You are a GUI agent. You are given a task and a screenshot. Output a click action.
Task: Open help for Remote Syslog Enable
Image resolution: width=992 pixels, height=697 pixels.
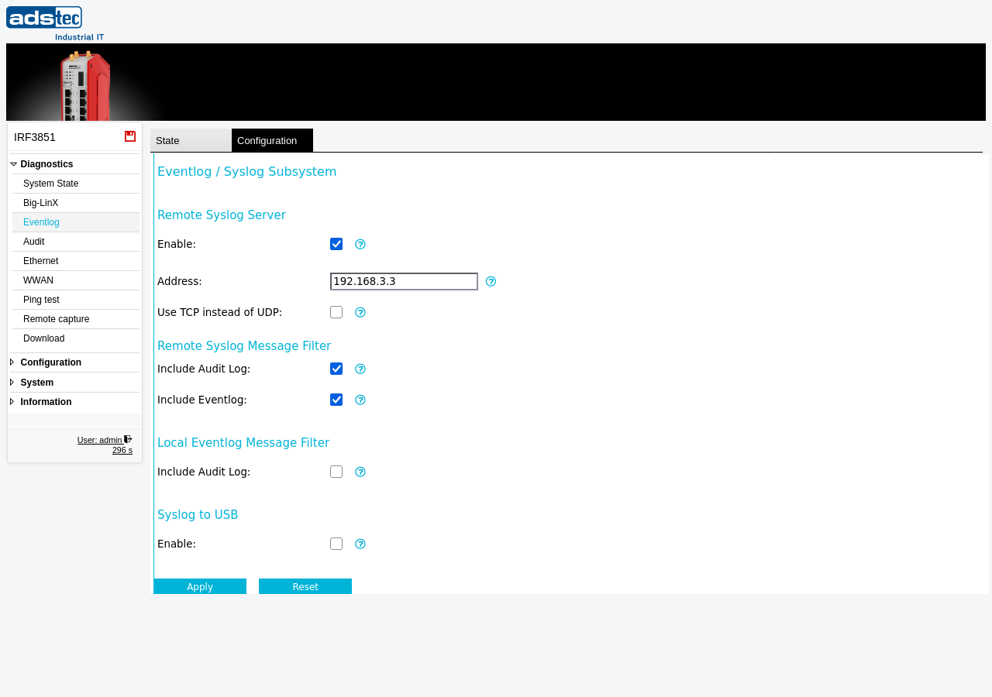point(360,244)
